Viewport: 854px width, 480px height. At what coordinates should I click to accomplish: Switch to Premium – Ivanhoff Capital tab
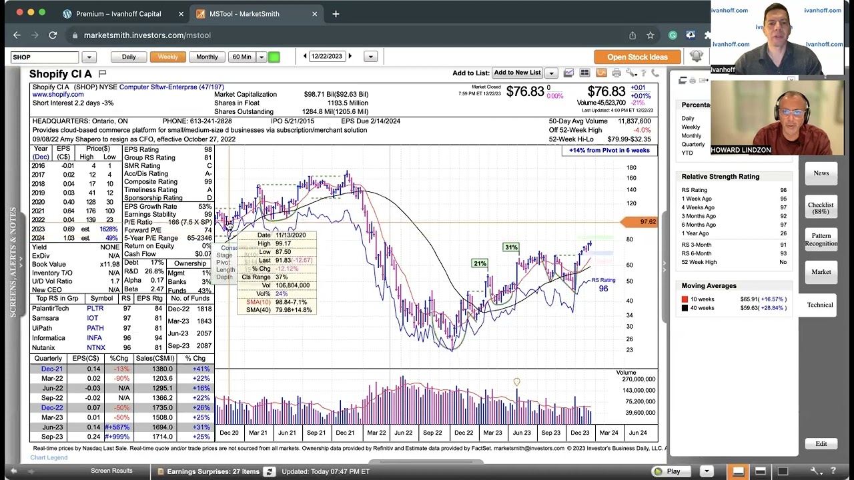[x=119, y=13]
